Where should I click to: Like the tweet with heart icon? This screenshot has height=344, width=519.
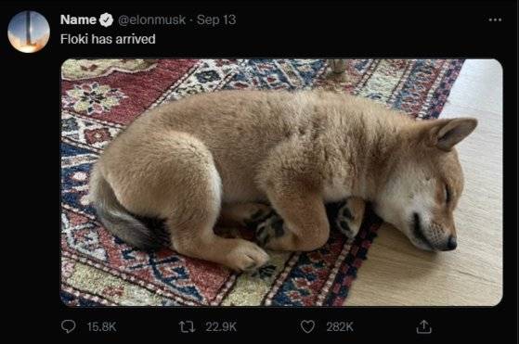pos(307,326)
